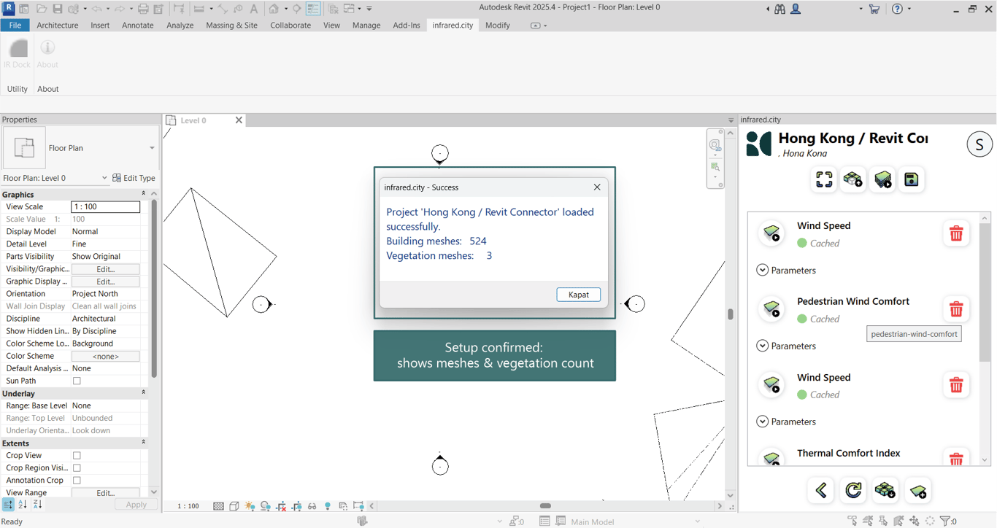Click the Properties panel vertical scrollbar
This screenshot has width=997, height=528.
(x=154, y=288)
